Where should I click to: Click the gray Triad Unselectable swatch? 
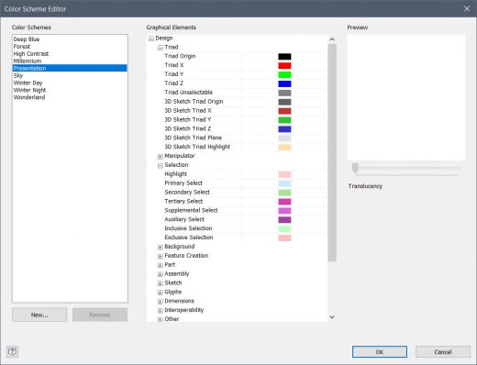coord(284,93)
